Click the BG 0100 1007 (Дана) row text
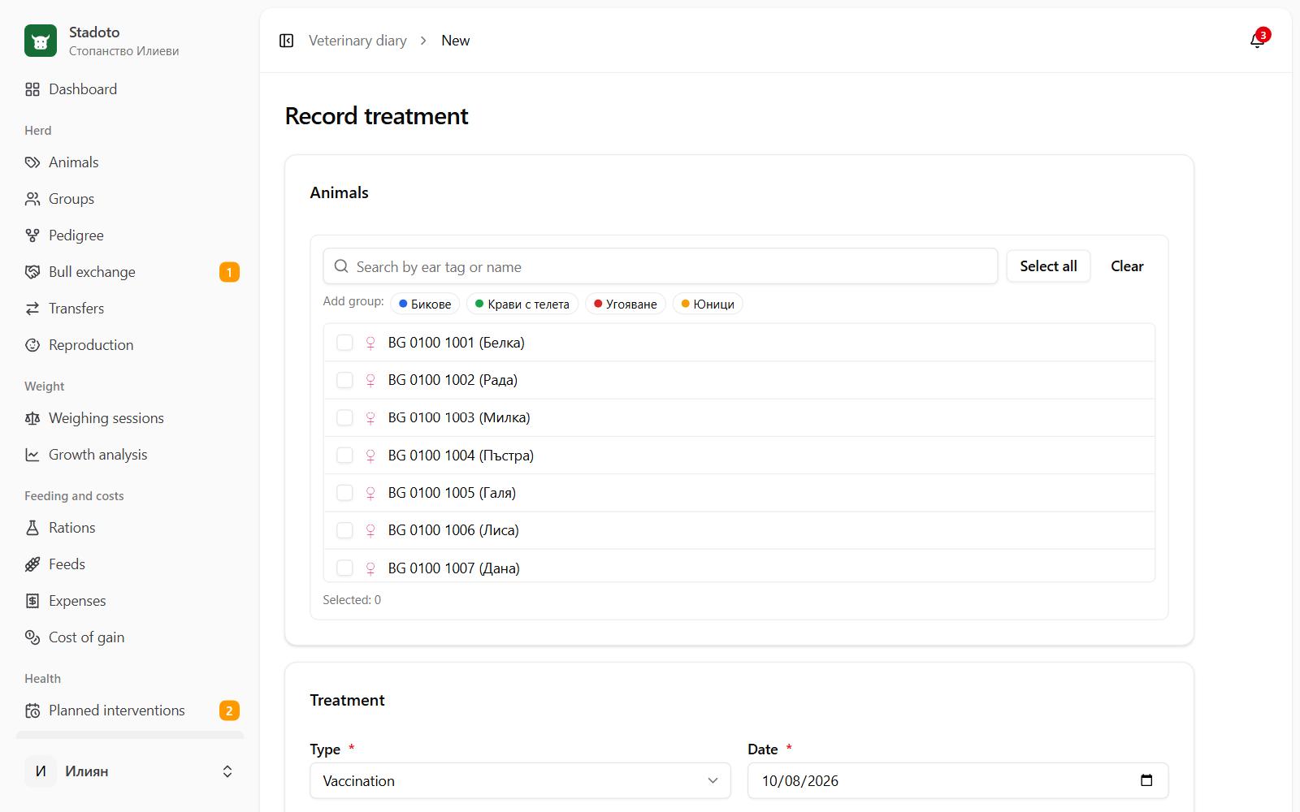The image size is (1300, 812). tap(453, 568)
